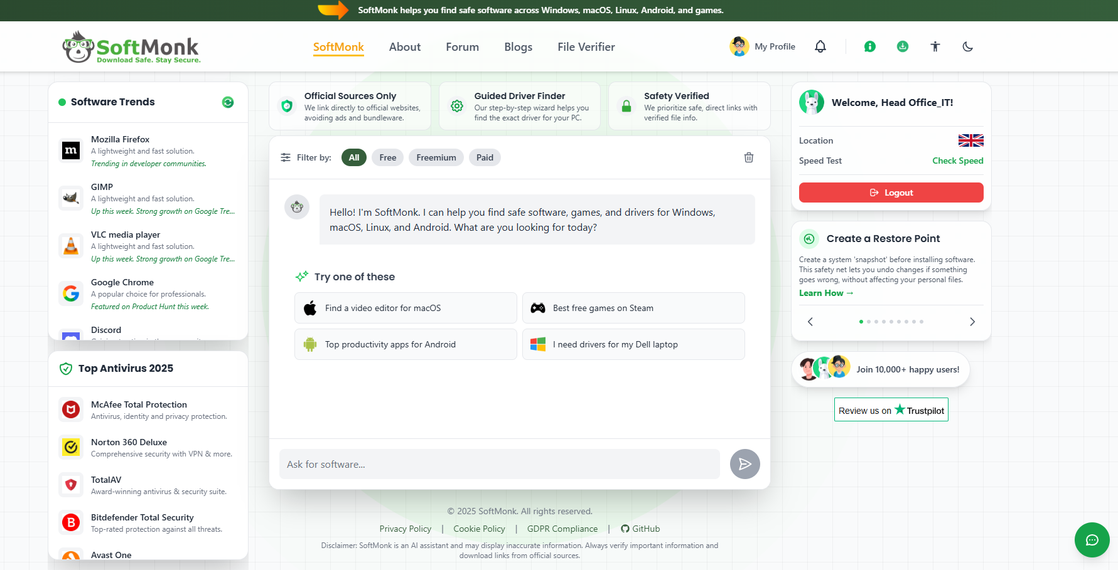
Task: Open the File Verifier page
Action: point(586,46)
